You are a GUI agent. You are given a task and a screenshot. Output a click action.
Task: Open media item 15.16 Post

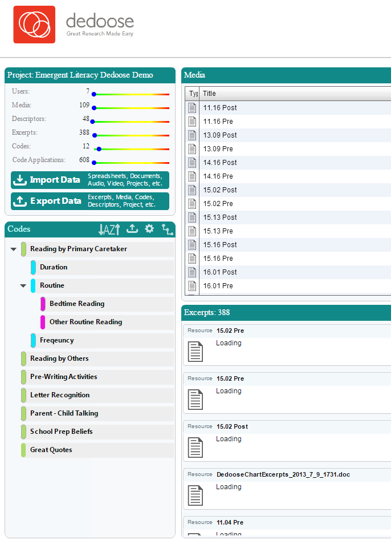[x=220, y=245]
